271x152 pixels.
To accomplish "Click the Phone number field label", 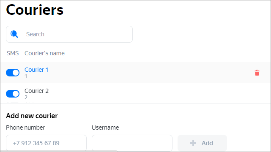I will [x=25, y=128].
